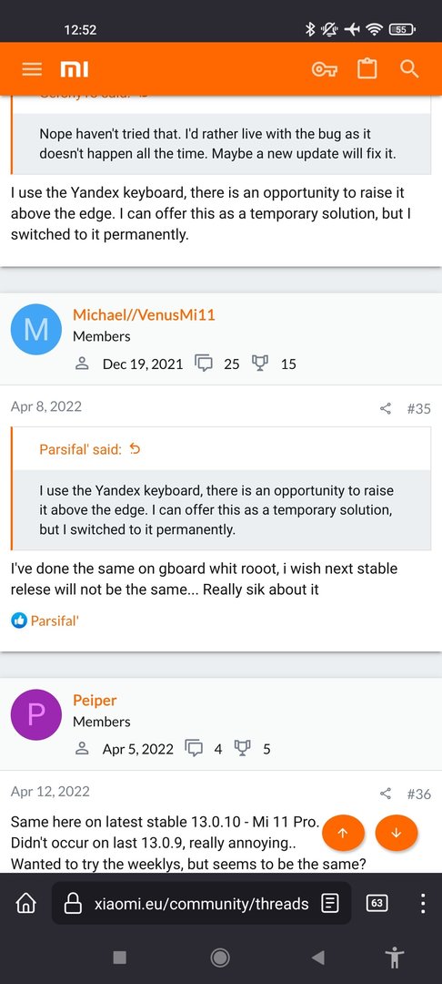Screen dimensions: 442x984
Task: Open the login key icon
Action: pyautogui.click(x=325, y=69)
